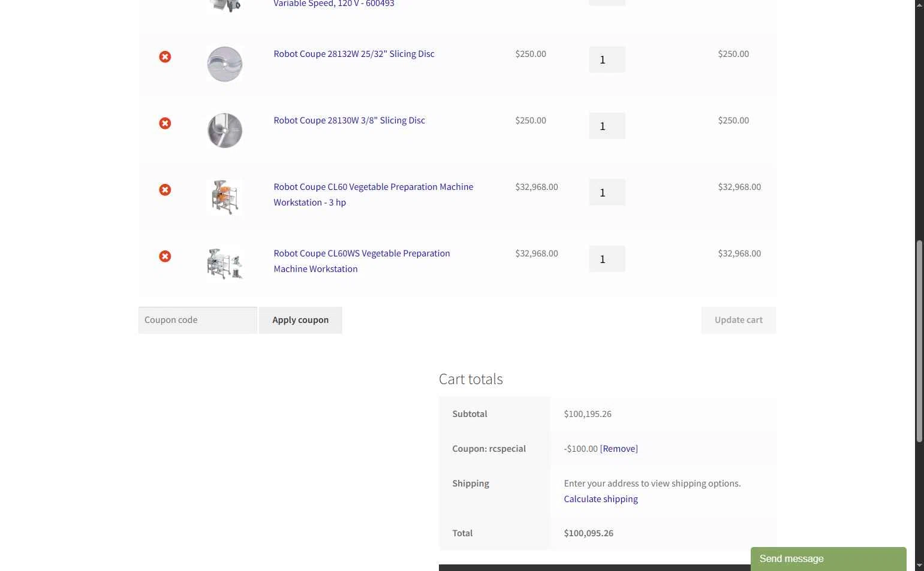
Task: Open Robot Coupe 28130W 3/8" Slicing Disc link
Action: [x=349, y=120]
